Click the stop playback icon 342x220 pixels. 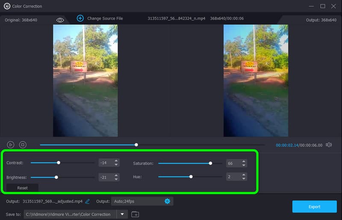[x=23, y=145]
